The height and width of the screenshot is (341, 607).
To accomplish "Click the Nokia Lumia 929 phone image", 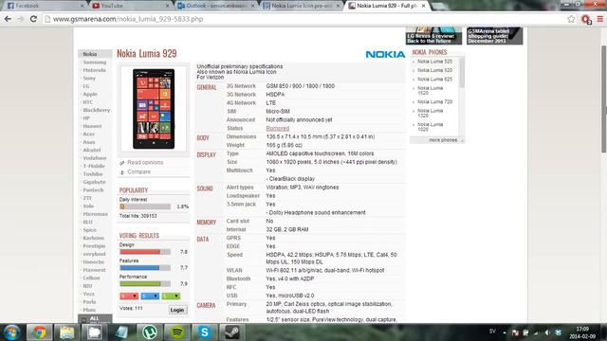I will pos(154,109).
